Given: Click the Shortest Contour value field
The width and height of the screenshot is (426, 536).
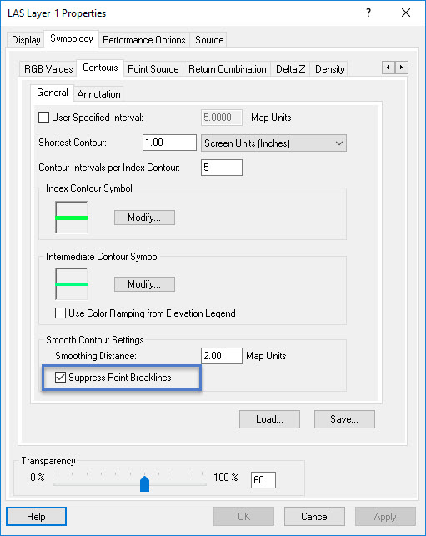Looking at the screenshot, I should point(169,143).
